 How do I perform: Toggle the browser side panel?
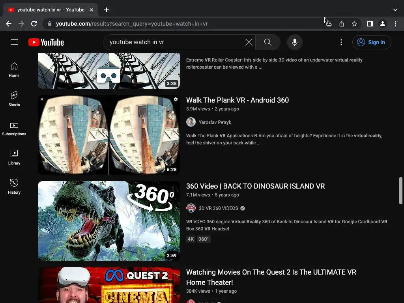(x=370, y=24)
